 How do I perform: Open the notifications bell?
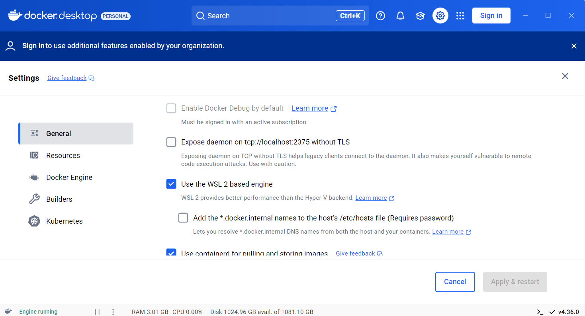(x=400, y=16)
